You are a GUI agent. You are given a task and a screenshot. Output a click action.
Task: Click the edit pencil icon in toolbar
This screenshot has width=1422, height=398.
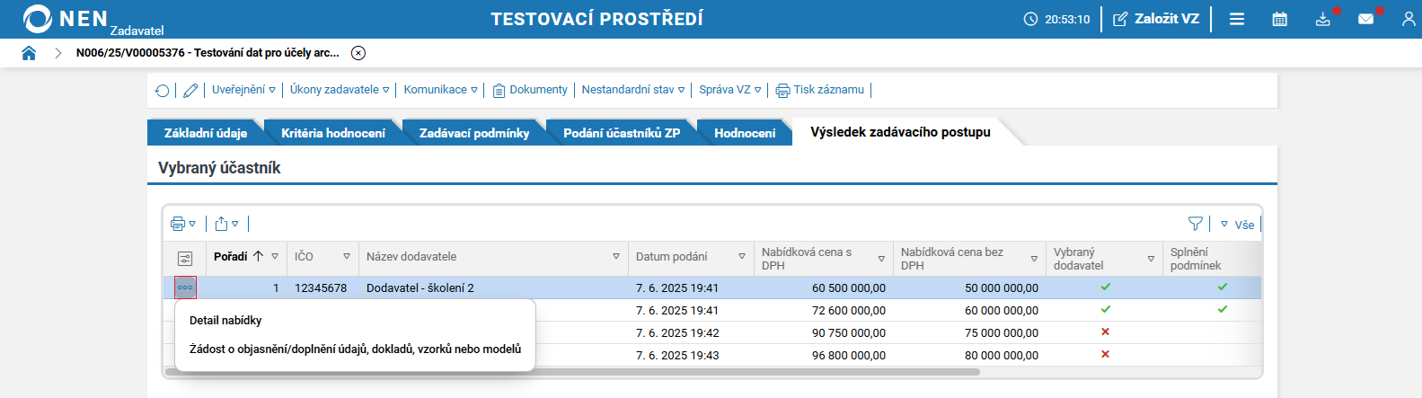pyautogui.click(x=190, y=90)
